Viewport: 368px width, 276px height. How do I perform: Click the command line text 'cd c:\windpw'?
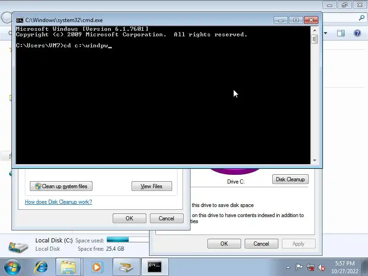(x=86, y=46)
